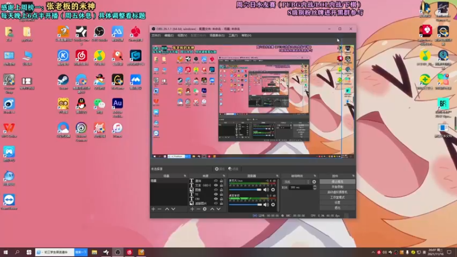Move the selected source down

(218, 209)
